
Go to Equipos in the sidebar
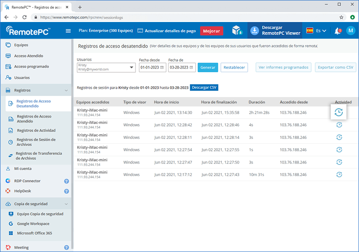[21, 45]
